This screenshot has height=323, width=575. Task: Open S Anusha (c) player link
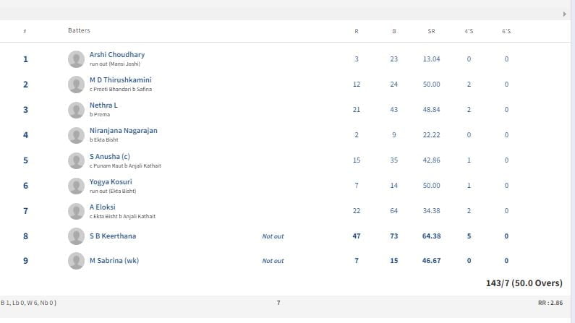109,156
